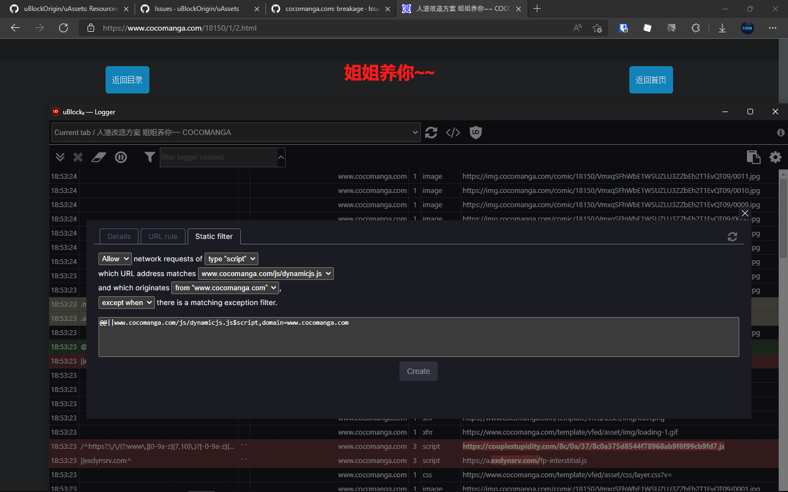Clear all logger entries
This screenshot has height=492, width=788.
pyautogui.click(x=78, y=157)
